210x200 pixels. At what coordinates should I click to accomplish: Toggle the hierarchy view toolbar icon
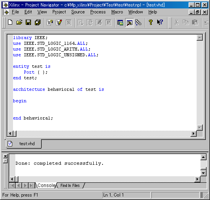pyautogui.click(x=138, y=22)
